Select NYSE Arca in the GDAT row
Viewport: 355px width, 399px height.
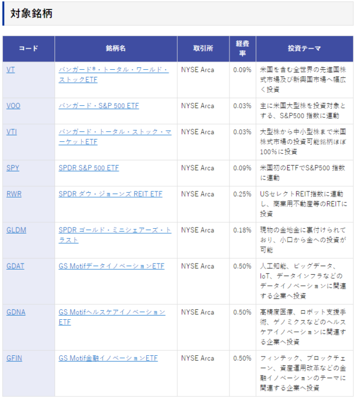click(198, 266)
